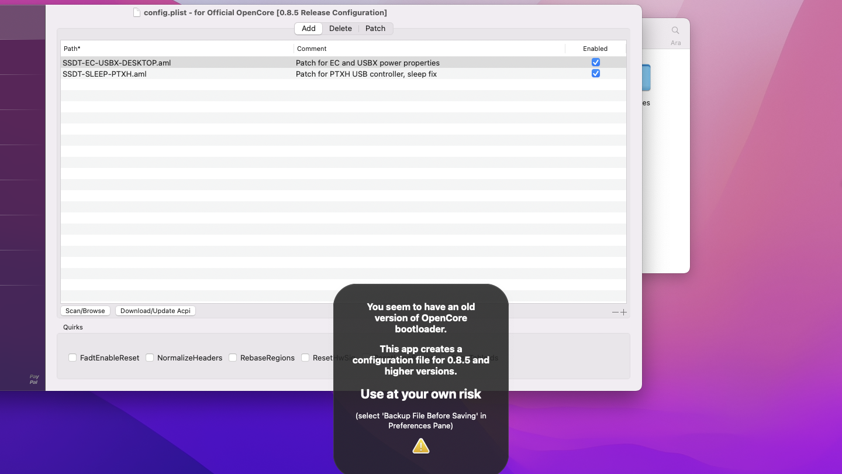Click comment 'Patch for EC and USBX power properties'

click(368, 63)
